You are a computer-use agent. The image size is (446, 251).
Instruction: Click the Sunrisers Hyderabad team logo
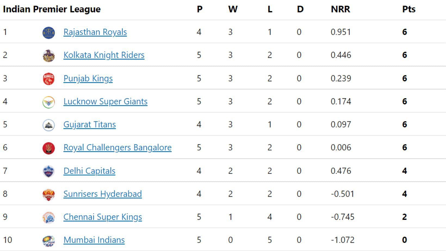click(x=49, y=194)
